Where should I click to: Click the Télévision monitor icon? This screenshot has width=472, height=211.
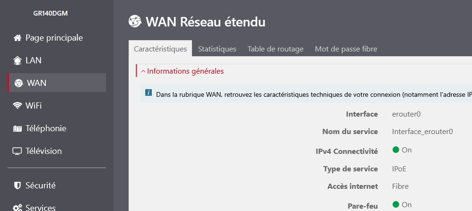tap(17, 151)
